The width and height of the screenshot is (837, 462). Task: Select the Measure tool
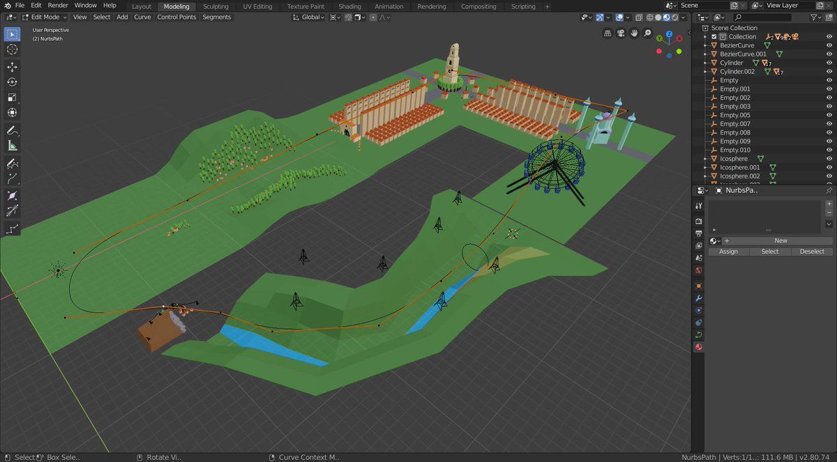[12, 146]
